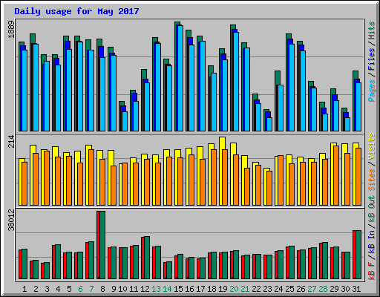The height and width of the screenshot is (297, 380).
Task: Click the title 'Daily usage for May 2017'
Action: click(76, 11)
